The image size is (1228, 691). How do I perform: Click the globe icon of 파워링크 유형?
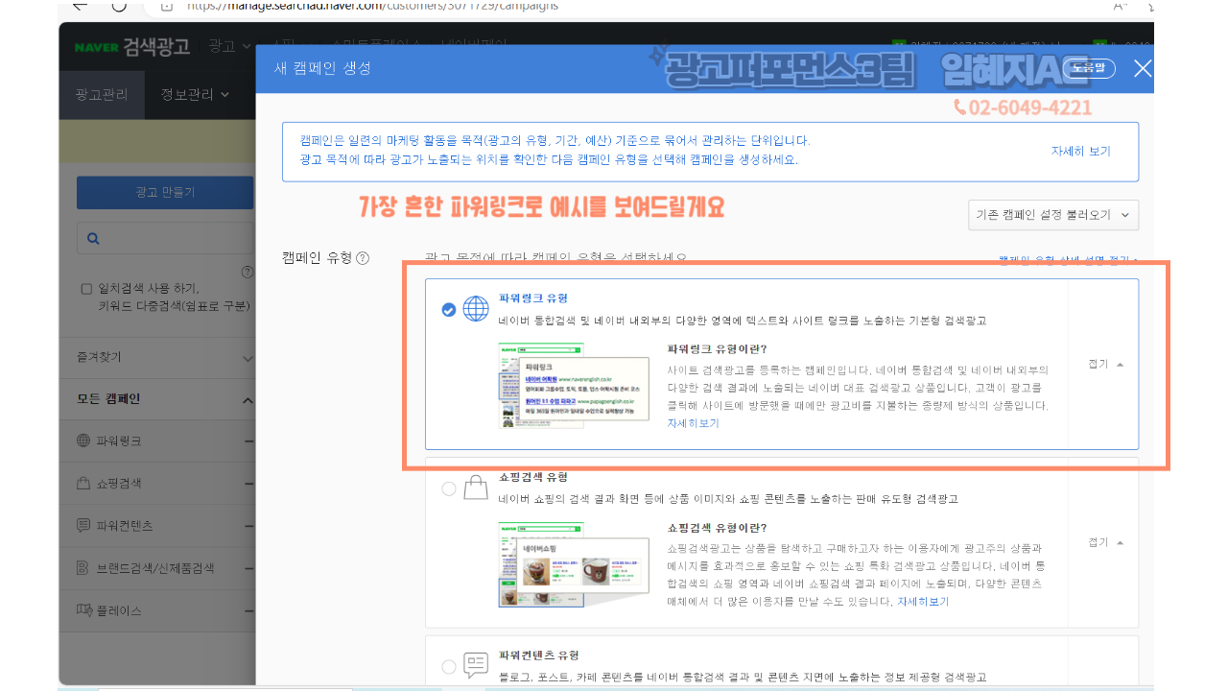476,309
